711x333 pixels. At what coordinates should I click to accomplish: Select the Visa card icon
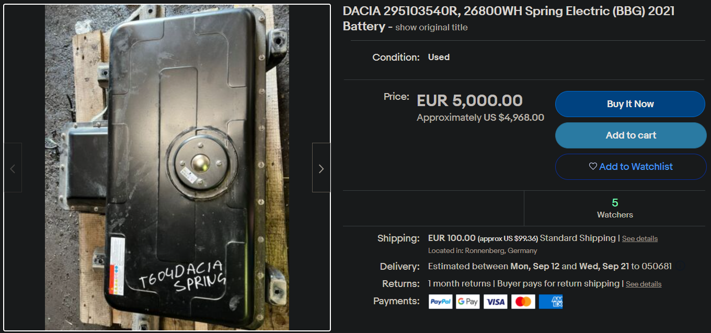(x=495, y=302)
